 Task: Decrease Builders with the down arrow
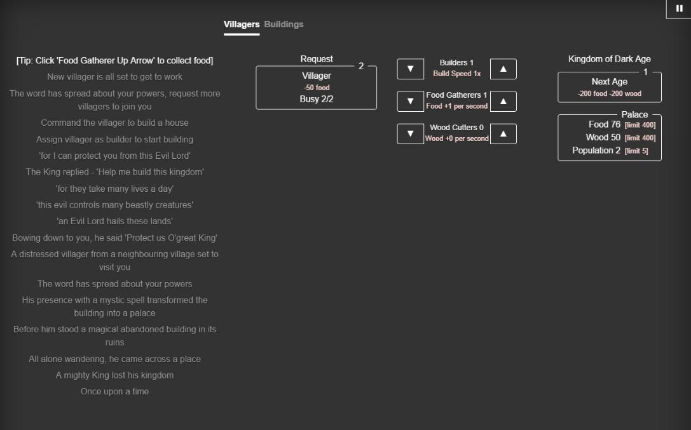pyautogui.click(x=410, y=69)
